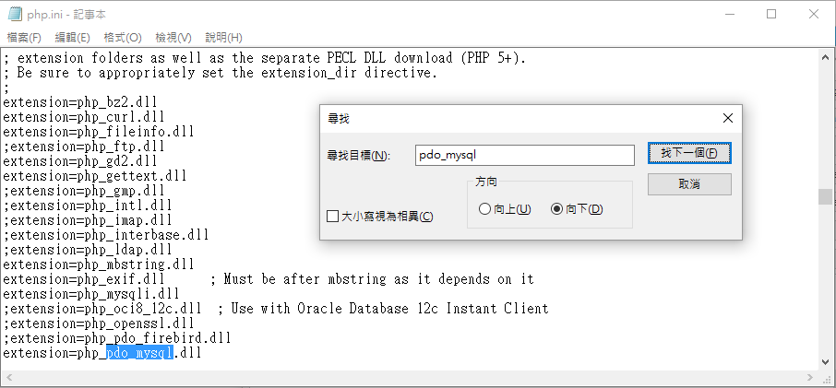Click the 取消 cancel button
The width and height of the screenshot is (836, 388).
[x=689, y=184]
